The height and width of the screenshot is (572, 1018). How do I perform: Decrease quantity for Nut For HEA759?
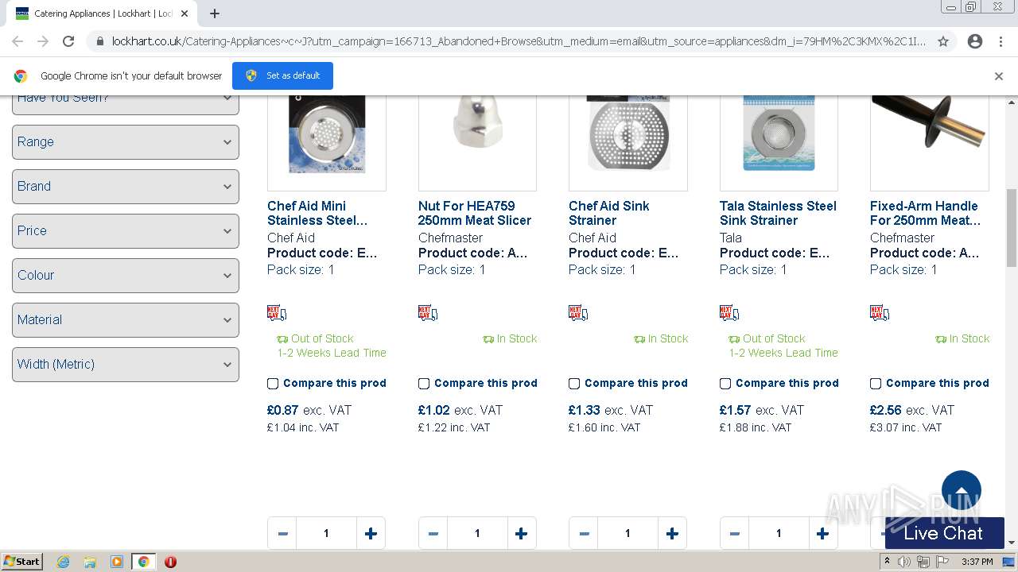(433, 534)
